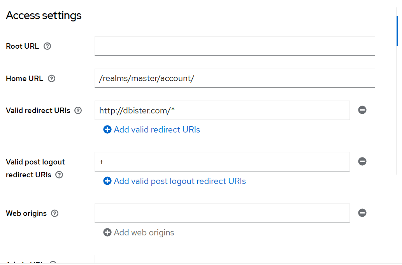Image resolution: width=402 pixels, height=265 pixels.
Task: Click Add valid post logout redirect URIs
Action: [x=179, y=181]
